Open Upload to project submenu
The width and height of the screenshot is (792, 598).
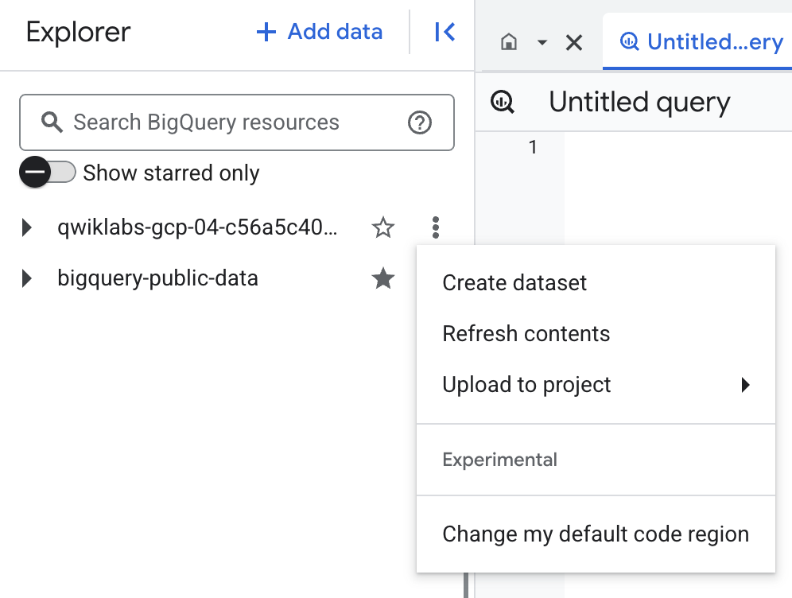click(x=596, y=385)
